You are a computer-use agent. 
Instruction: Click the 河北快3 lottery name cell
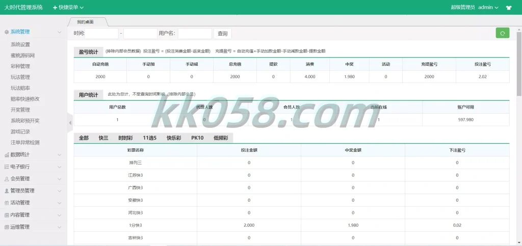136,213
